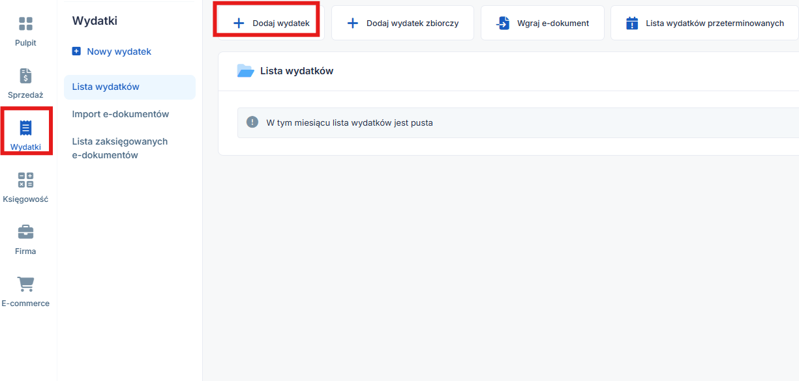Click the Nowy wydatek link

coord(119,51)
